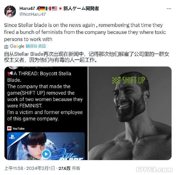
Task: Click the US flag emoji in the name
Action: click(x=54, y=8)
